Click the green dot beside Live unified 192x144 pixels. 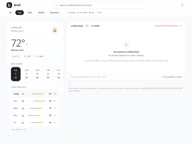pyautogui.click(x=163, y=77)
